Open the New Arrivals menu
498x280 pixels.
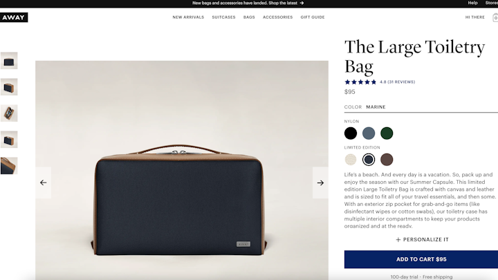tap(188, 17)
